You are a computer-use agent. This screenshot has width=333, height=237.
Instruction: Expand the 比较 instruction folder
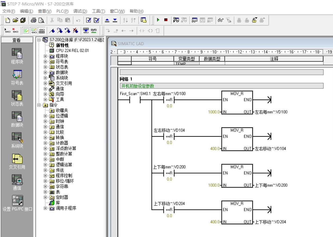coord(45,132)
